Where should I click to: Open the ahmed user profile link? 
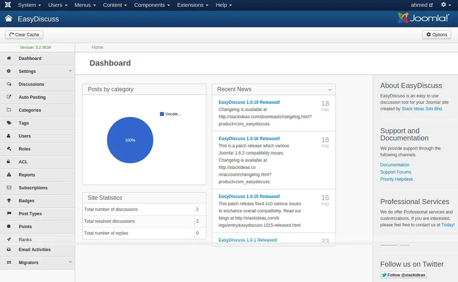click(422, 5)
